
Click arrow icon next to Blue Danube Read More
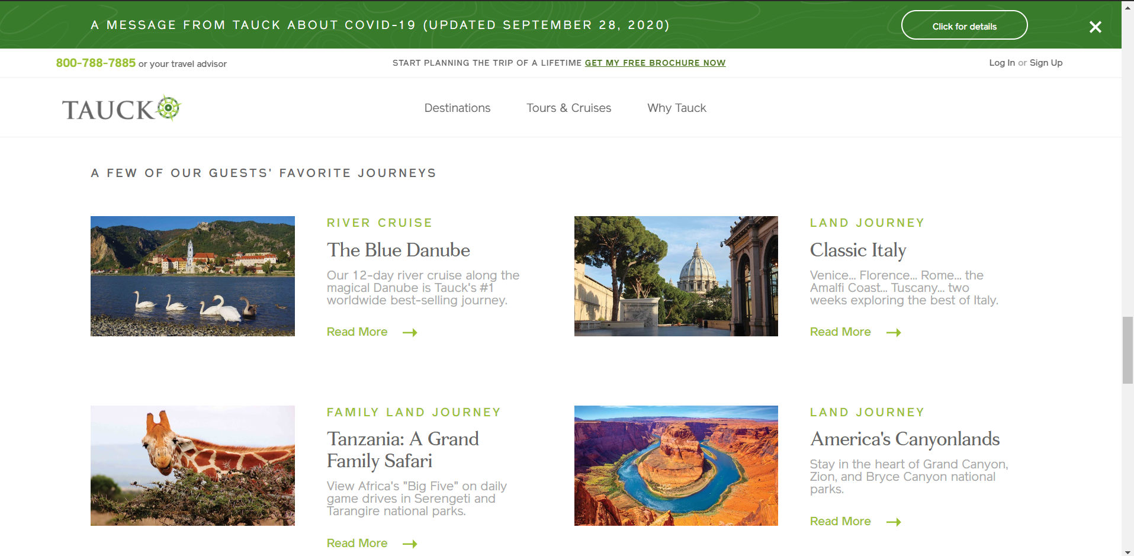[410, 333]
